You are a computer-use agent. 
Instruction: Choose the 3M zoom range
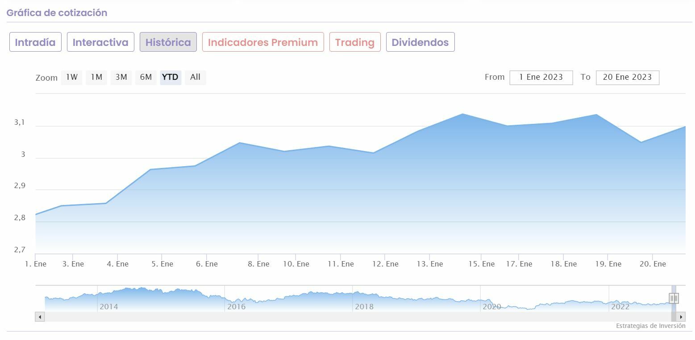tap(121, 77)
